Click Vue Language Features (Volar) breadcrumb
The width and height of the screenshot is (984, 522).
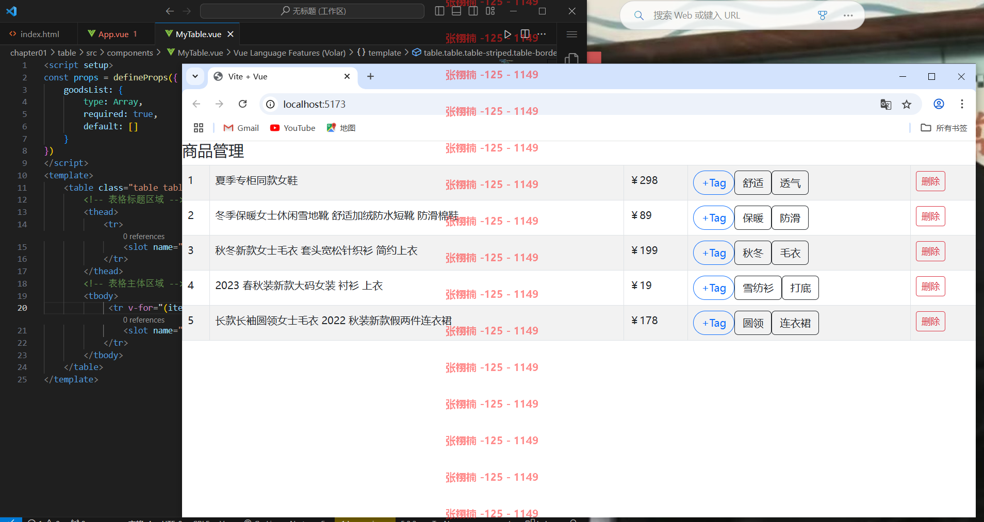pos(289,53)
